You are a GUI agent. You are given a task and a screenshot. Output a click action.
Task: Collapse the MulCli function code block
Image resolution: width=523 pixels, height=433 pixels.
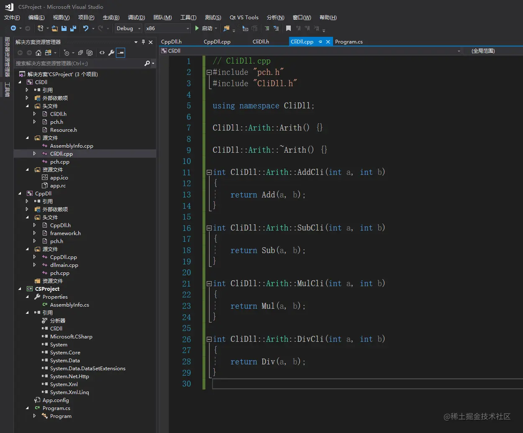[x=209, y=284]
